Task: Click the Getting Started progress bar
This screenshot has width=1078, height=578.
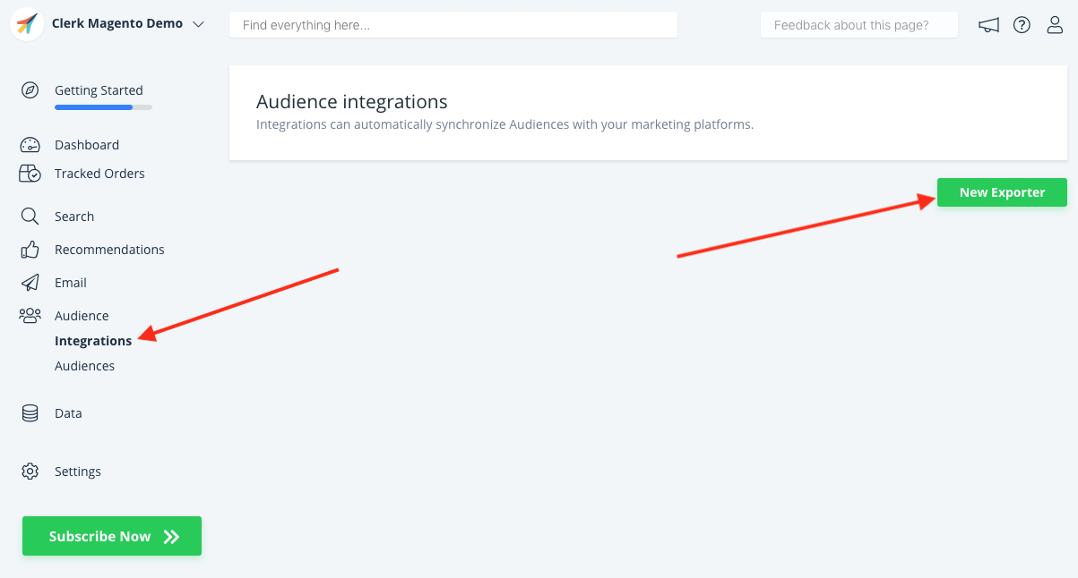Action: 103,107
